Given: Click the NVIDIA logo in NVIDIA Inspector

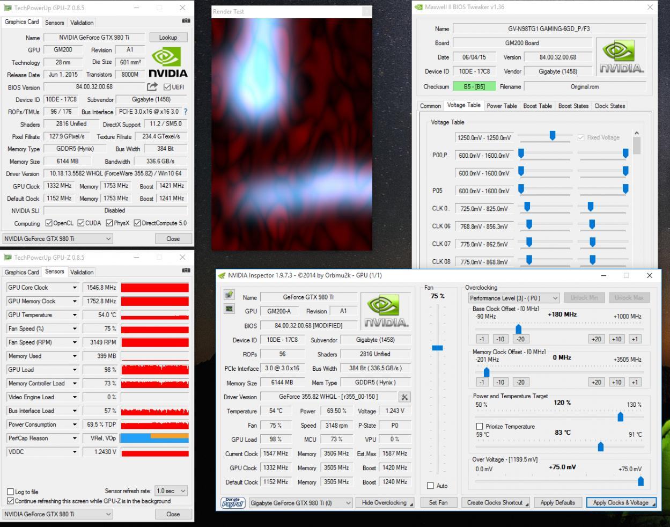Looking at the screenshot, I should [x=386, y=311].
